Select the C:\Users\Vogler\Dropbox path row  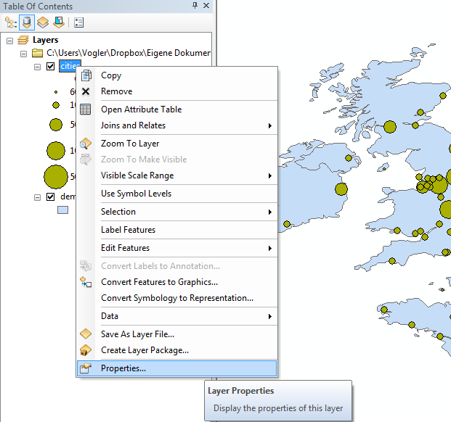point(129,53)
